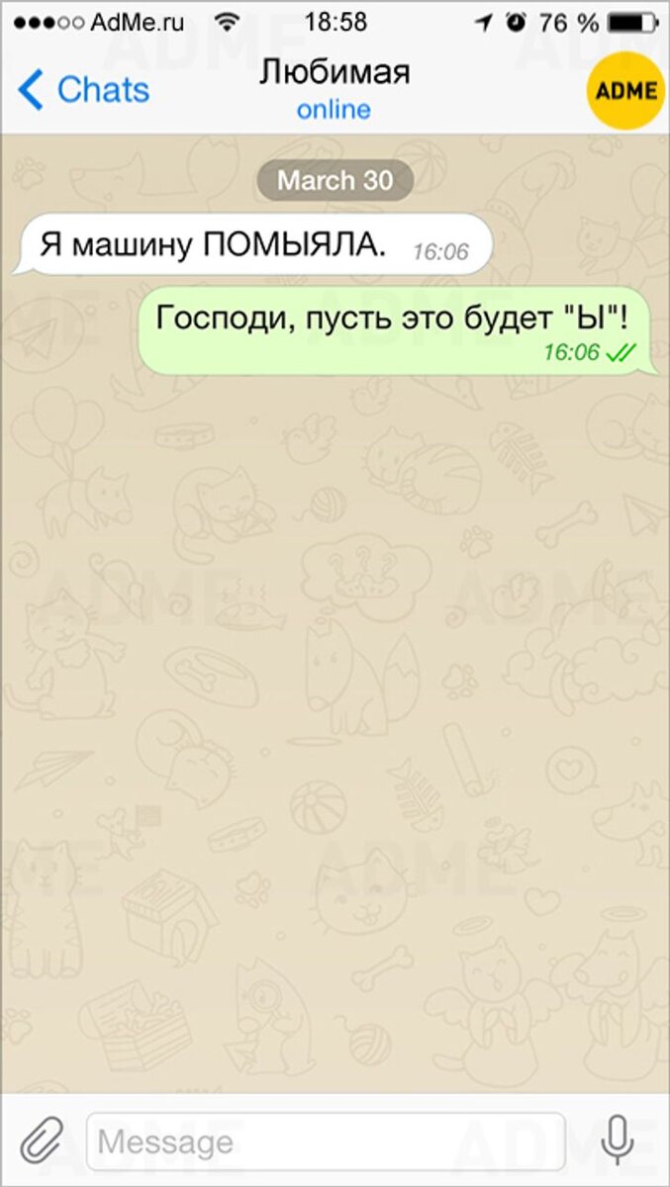This screenshot has width=670, height=1187.
Task: Tap the alarm clock status icon
Action: click(x=516, y=22)
